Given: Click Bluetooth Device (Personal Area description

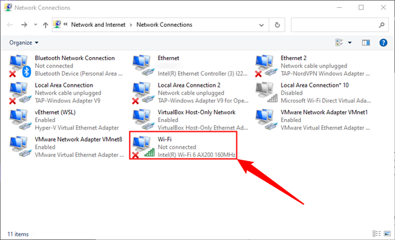Looking at the screenshot, I should coord(78,74).
